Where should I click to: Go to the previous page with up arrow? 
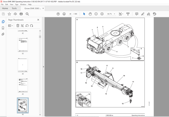pyautogui.click(x=58, y=14)
